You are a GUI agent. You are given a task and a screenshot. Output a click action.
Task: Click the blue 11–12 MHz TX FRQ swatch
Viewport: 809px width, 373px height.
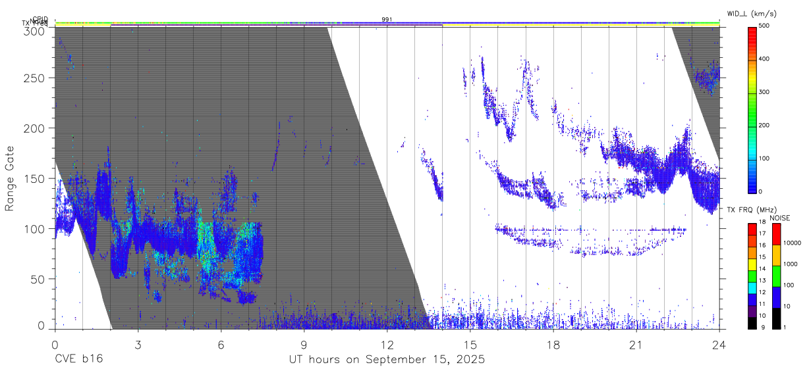click(x=752, y=300)
